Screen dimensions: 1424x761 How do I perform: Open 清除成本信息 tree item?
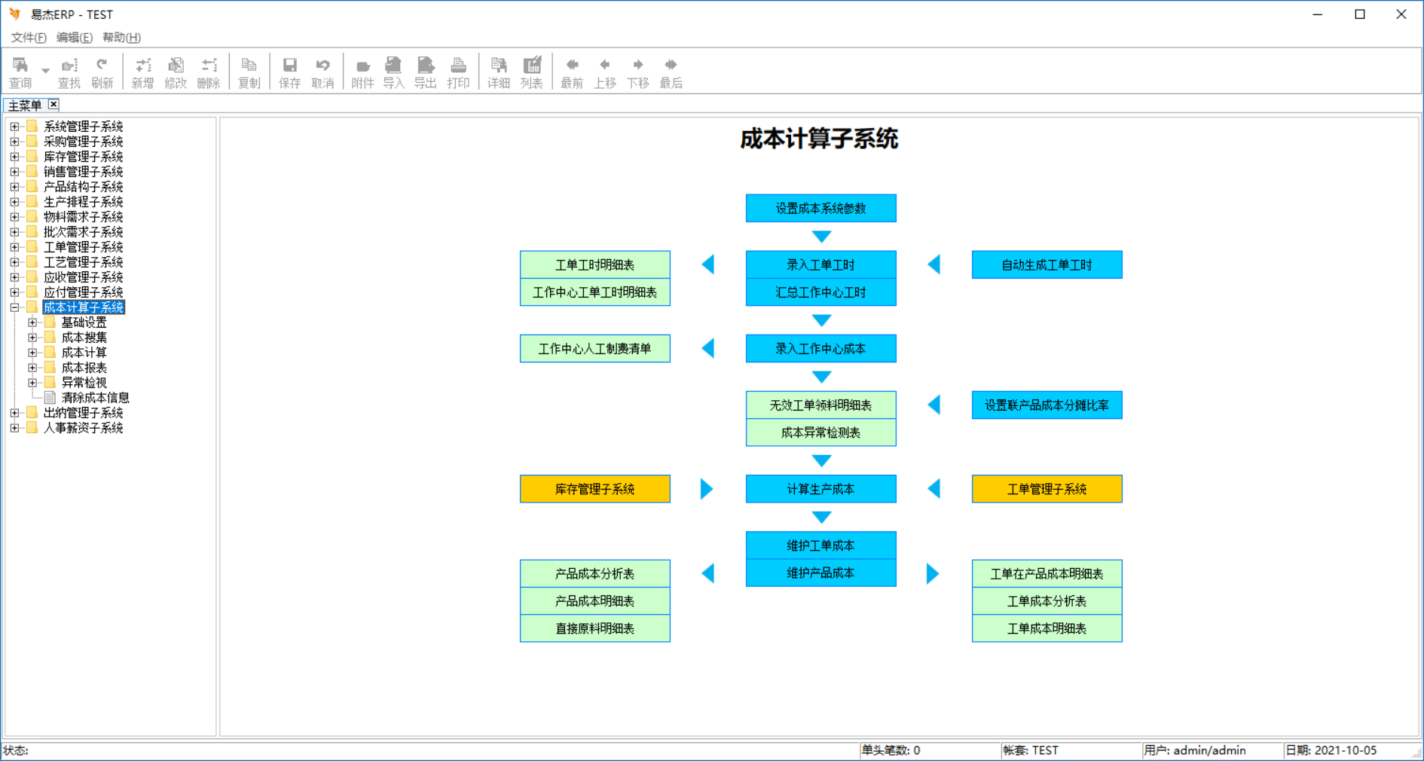[x=95, y=398]
